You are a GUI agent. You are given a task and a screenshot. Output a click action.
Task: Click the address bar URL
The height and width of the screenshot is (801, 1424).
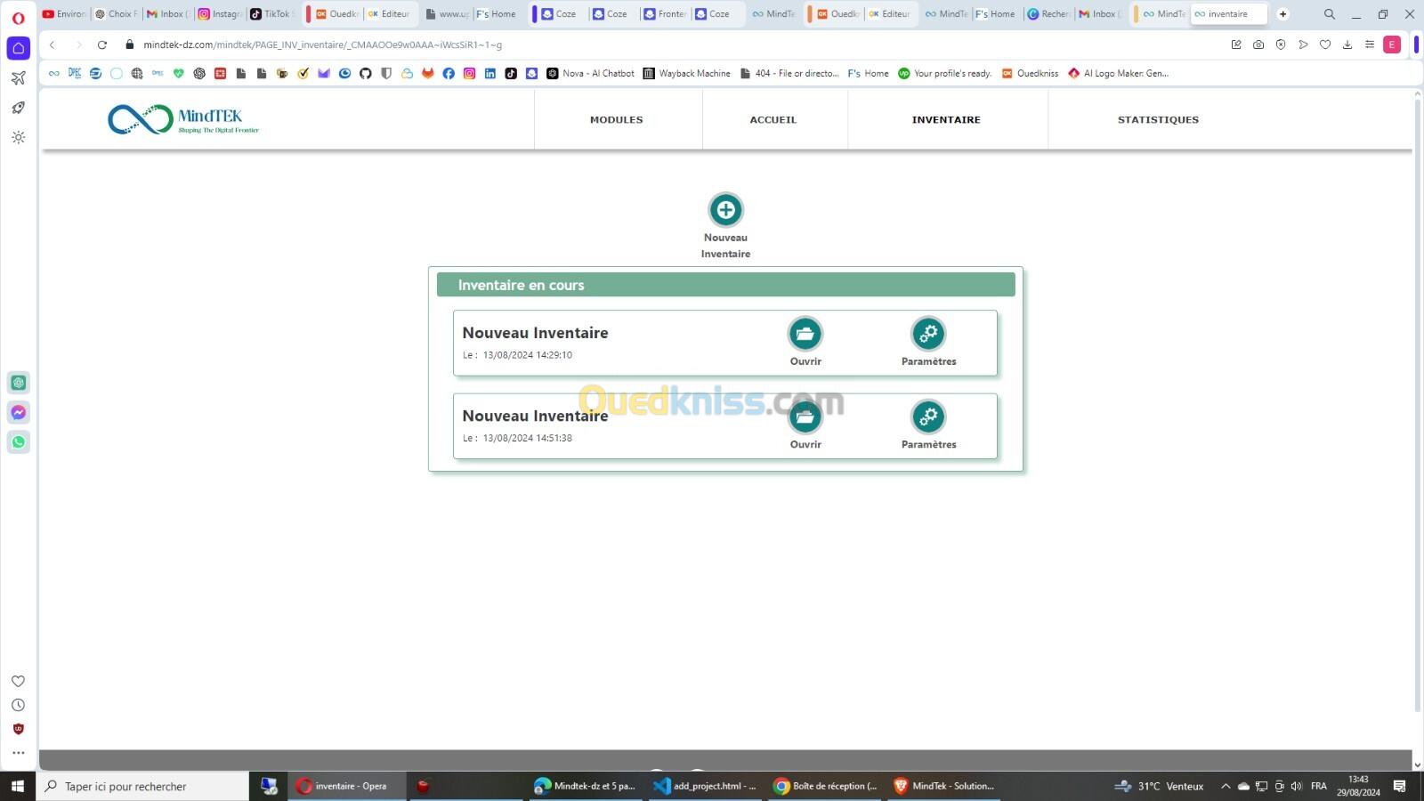(x=322, y=44)
